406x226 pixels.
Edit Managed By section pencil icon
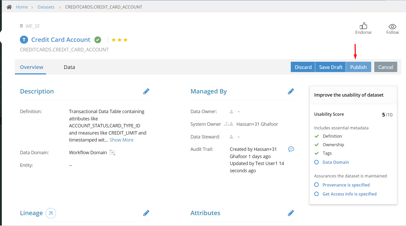291,91
